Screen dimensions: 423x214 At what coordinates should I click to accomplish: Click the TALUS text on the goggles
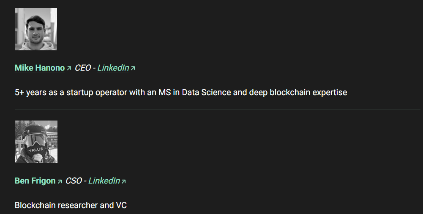click(x=36, y=150)
